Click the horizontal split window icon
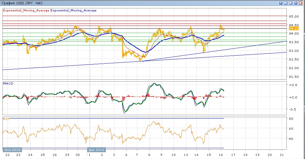Viewport: 305px width, 159px height. [x=290, y=3]
